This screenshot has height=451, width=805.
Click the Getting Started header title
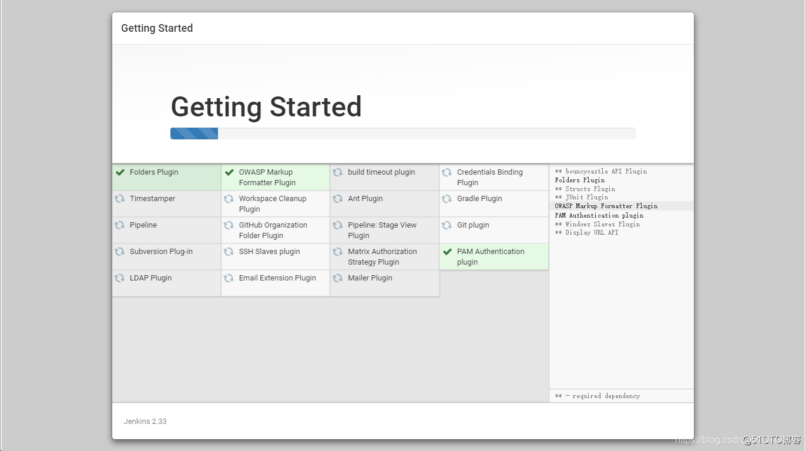tap(157, 28)
